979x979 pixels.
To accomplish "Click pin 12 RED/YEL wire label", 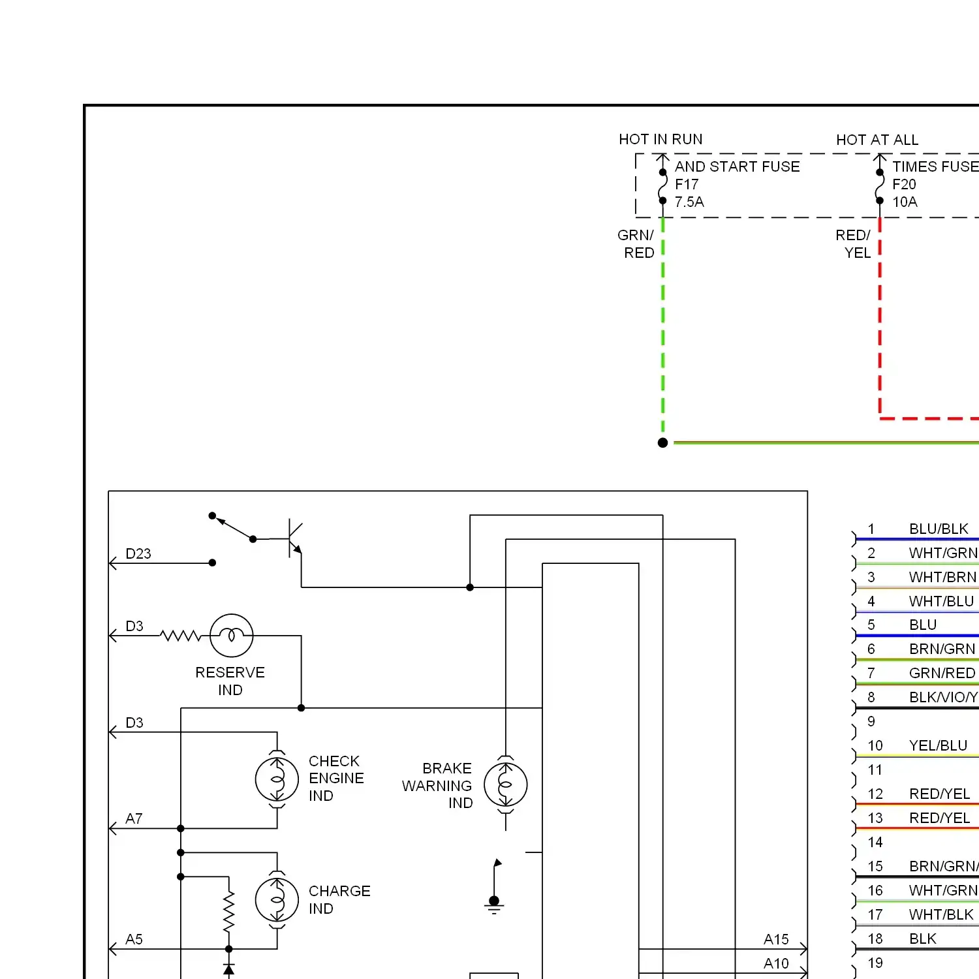I will [x=939, y=794].
